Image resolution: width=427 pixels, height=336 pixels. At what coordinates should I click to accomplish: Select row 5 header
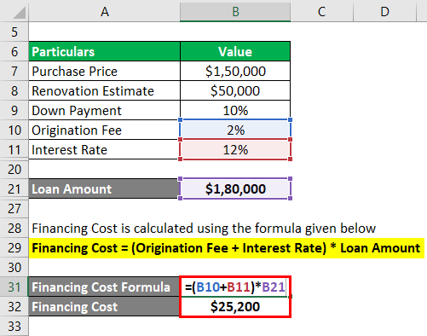[x=14, y=32]
